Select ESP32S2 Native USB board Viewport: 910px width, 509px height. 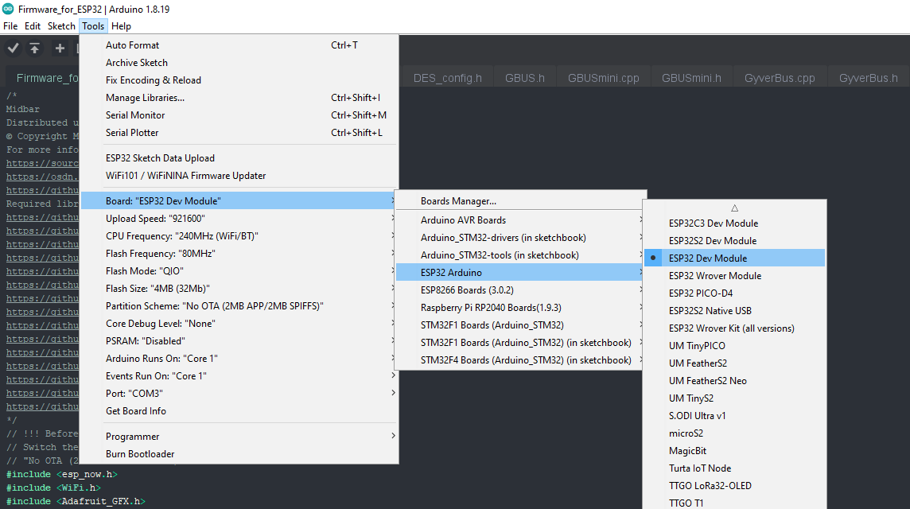(x=734, y=310)
